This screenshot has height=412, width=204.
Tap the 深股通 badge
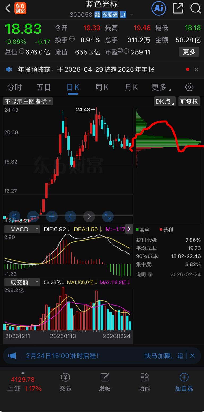pyautogui.click(x=110, y=15)
